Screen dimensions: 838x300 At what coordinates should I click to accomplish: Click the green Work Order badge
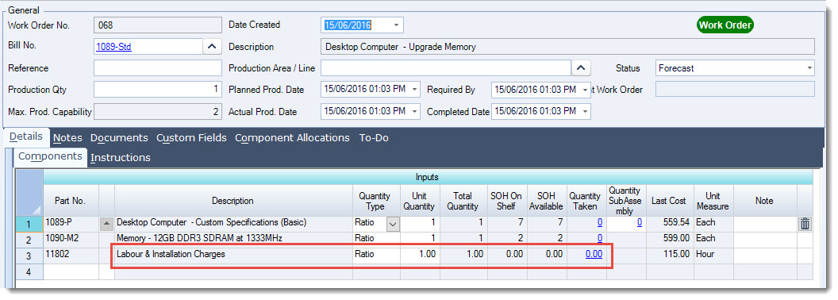click(x=725, y=25)
